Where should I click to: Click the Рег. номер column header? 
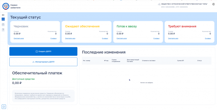click(x=86, y=61)
